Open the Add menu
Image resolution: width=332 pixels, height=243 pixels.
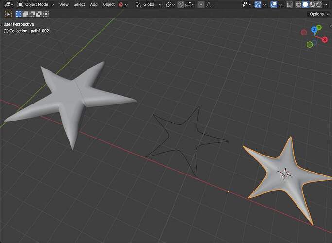pyautogui.click(x=94, y=4)
